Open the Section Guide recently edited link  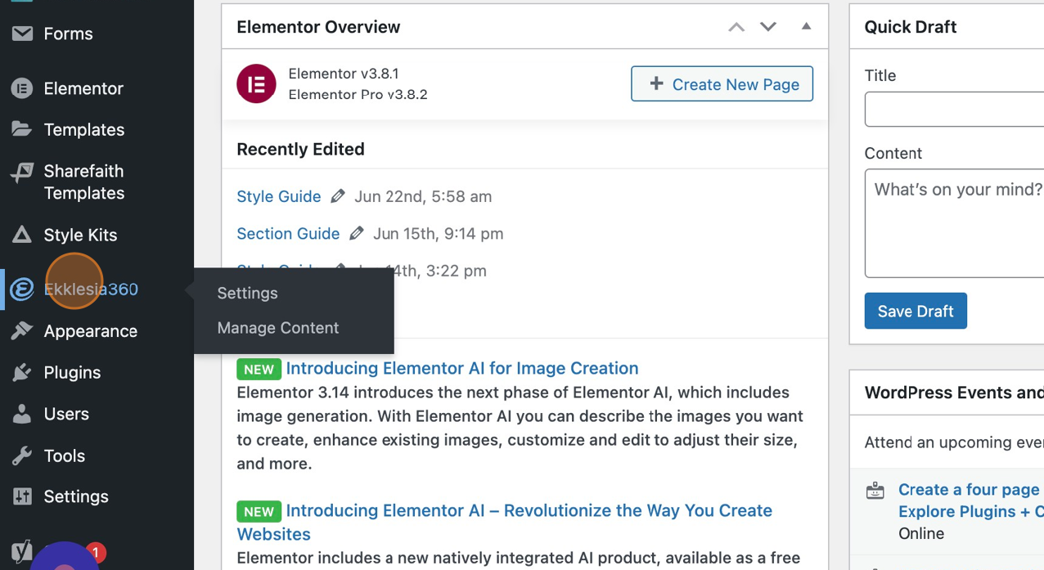pos(288,233)
